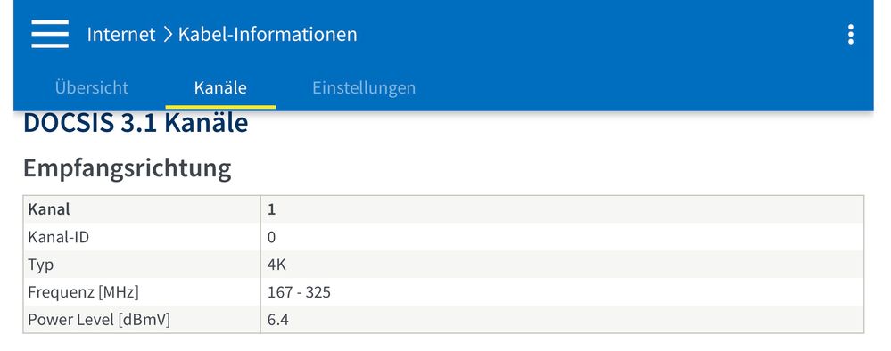Click the Kabel-Informationen breadcrumb
Viewport: 891px width, 351px height.
268,34
